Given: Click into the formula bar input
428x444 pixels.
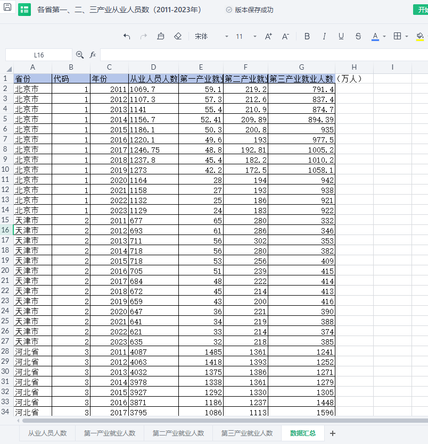Looking at the screenshot, I should coord(264,55).
